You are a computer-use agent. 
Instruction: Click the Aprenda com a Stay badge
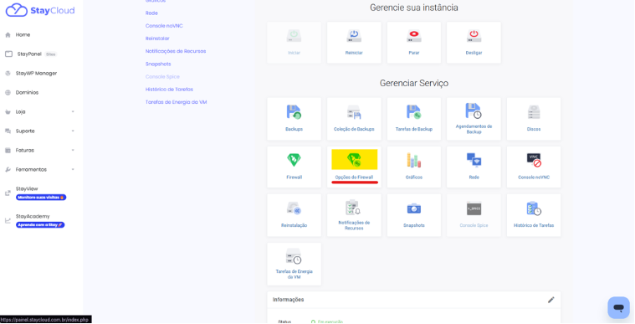coord(40,224)
